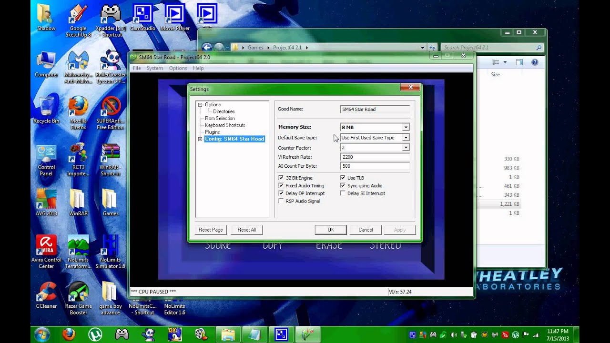610x343 pixels.
Task: Toggle the Fixed Audio Timing checkbox
Action: coord(281,185)
